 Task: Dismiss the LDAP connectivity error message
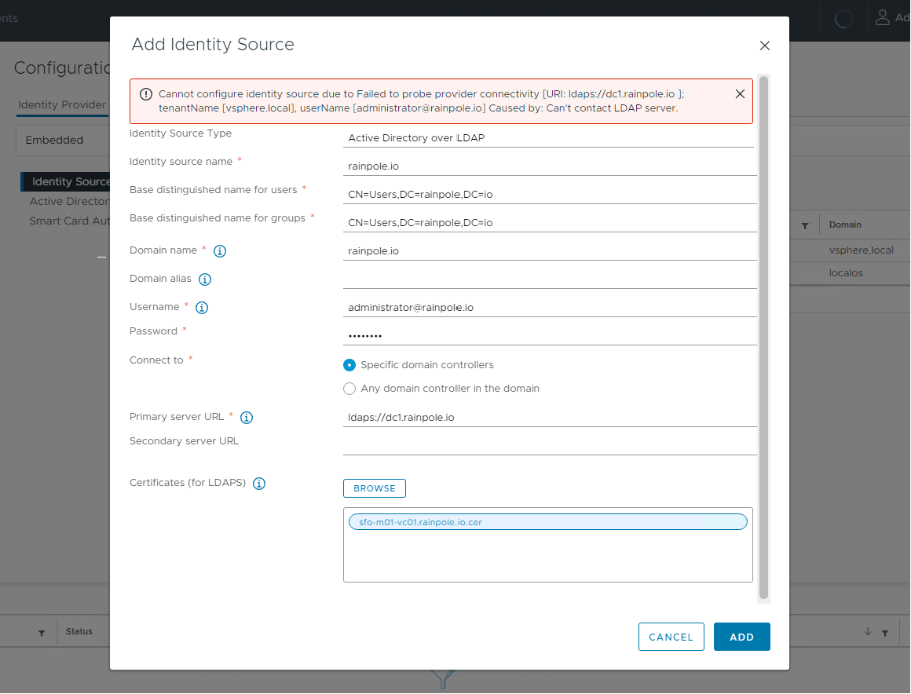point(739,93)
